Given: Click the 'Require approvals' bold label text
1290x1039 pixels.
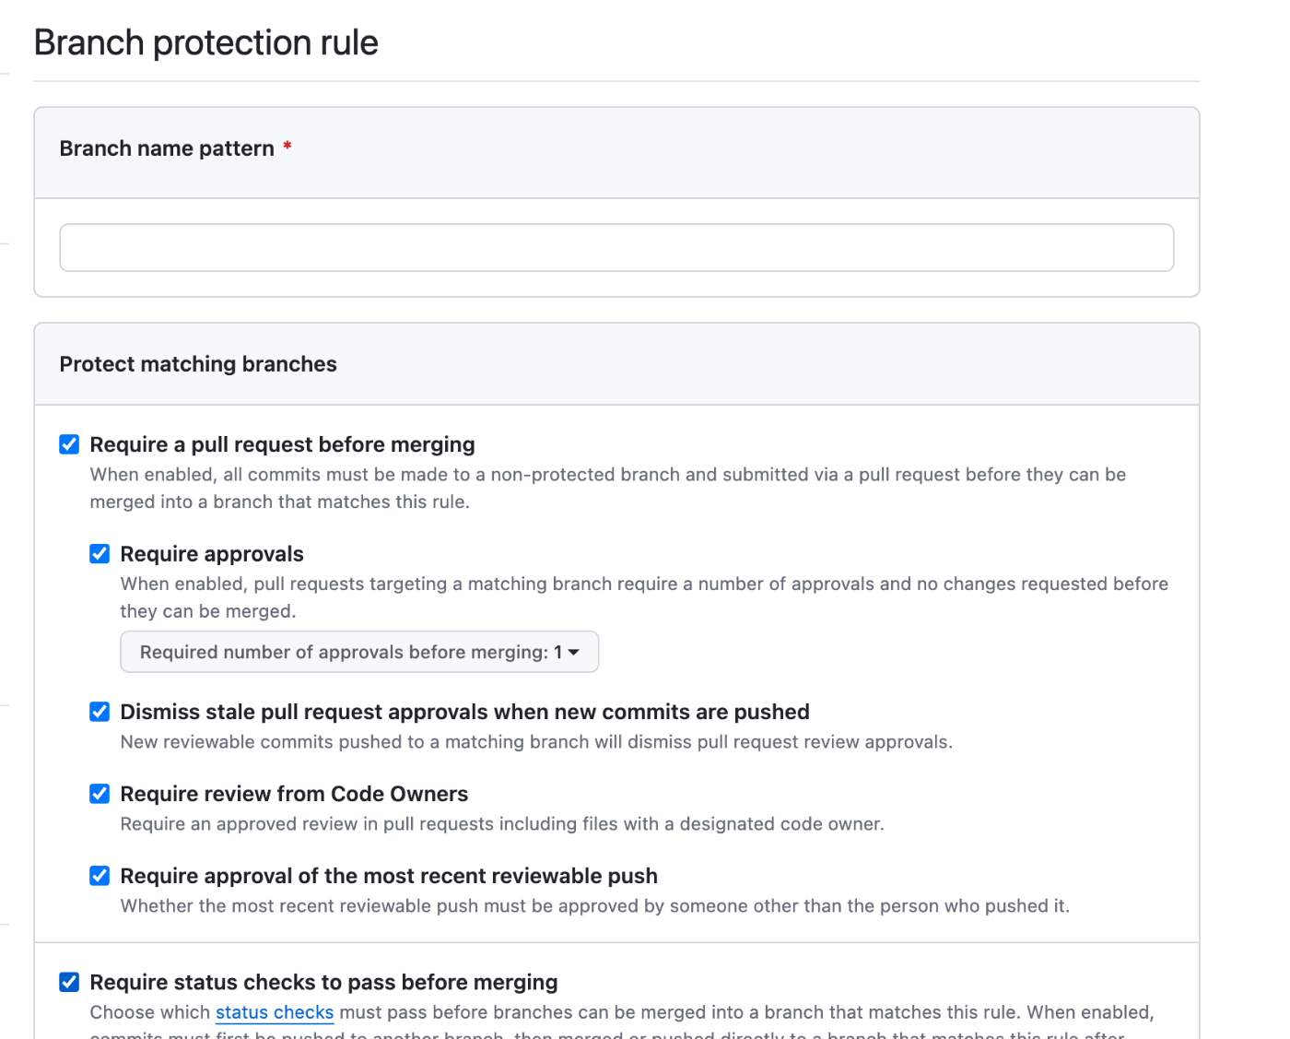Looking at the screenshot, I should tap(212, 554).
